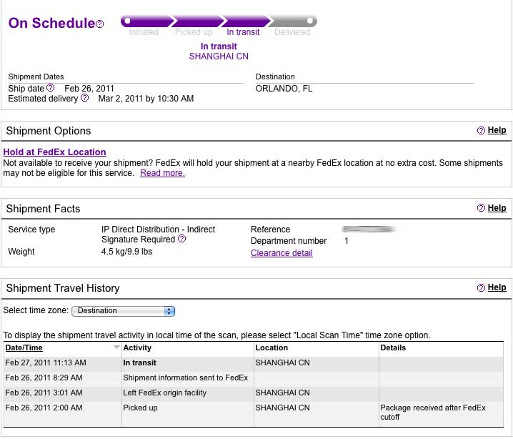Open the time zone Destination dropdown
513x439 pixels.
(123, 311)
